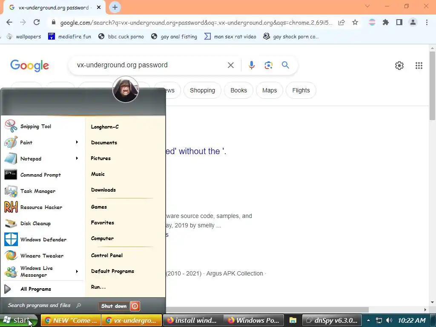Screen dimensions: 436x327
Task: Click the red power icon button
Action: click(x=135, y=306)
